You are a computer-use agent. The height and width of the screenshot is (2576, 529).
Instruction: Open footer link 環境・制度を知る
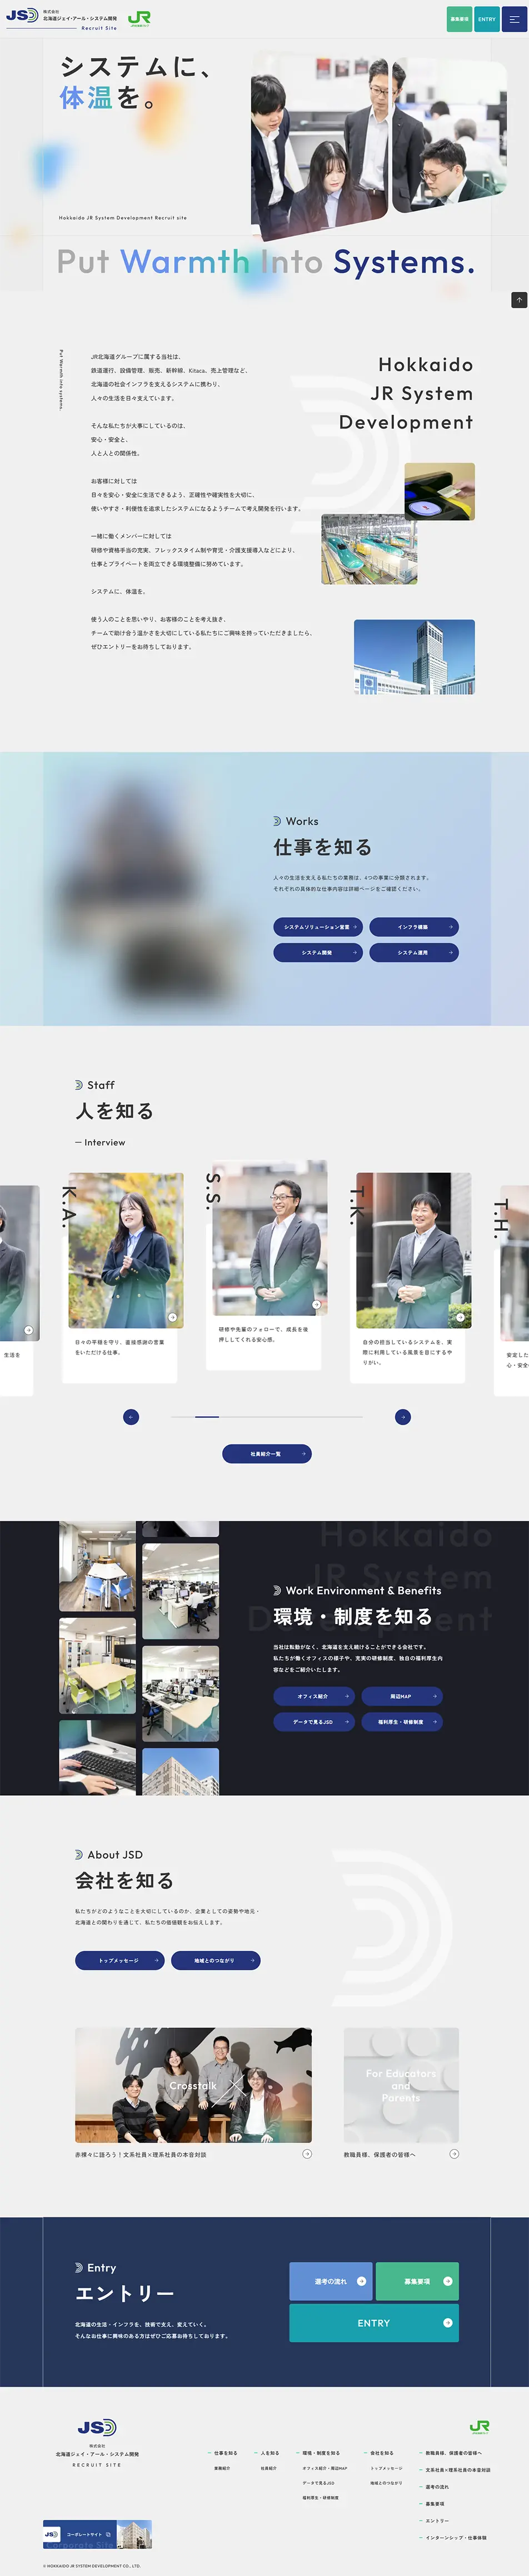(x=321, y=2452)
